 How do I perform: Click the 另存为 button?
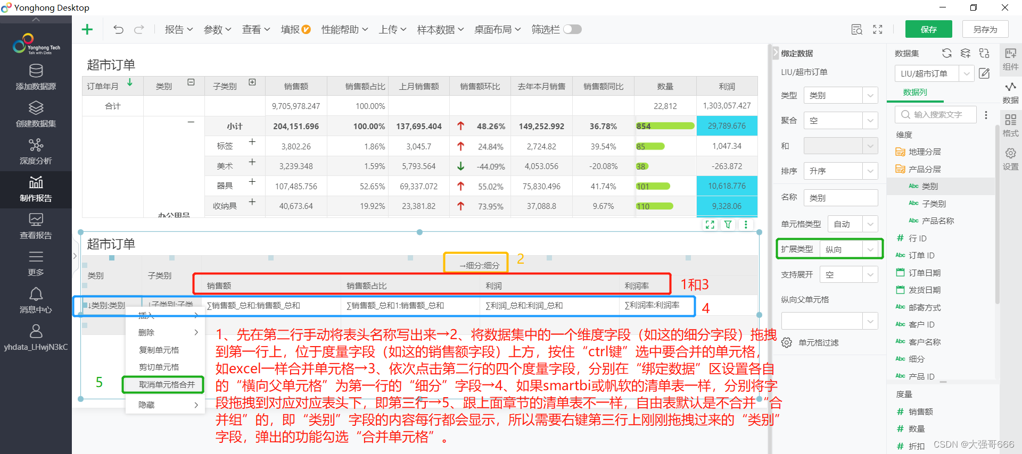[985, 30]
